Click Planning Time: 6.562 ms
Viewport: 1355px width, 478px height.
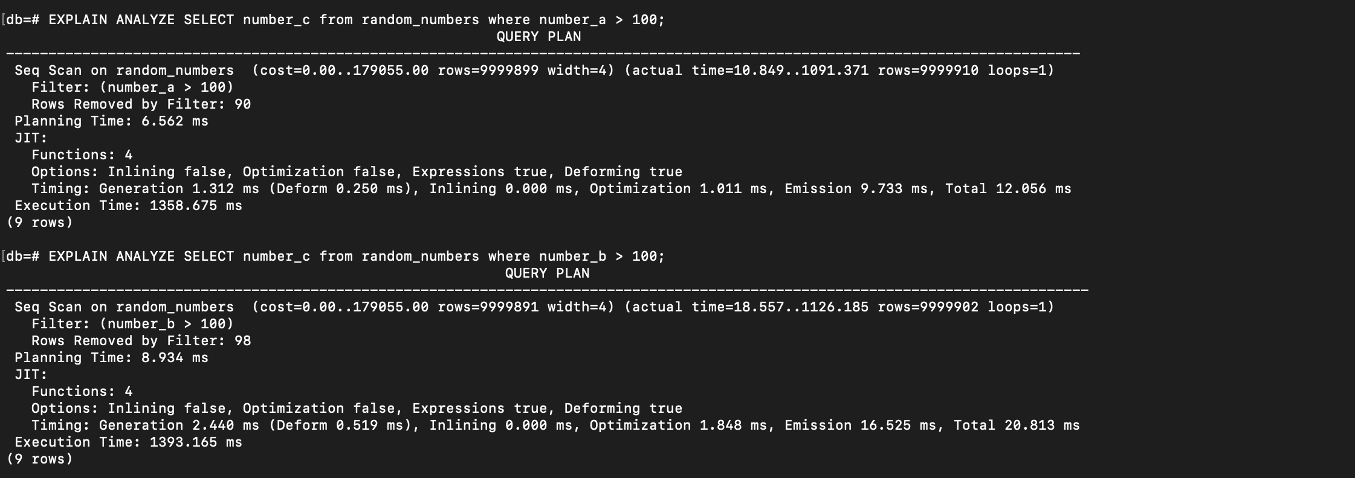(111, 121)
